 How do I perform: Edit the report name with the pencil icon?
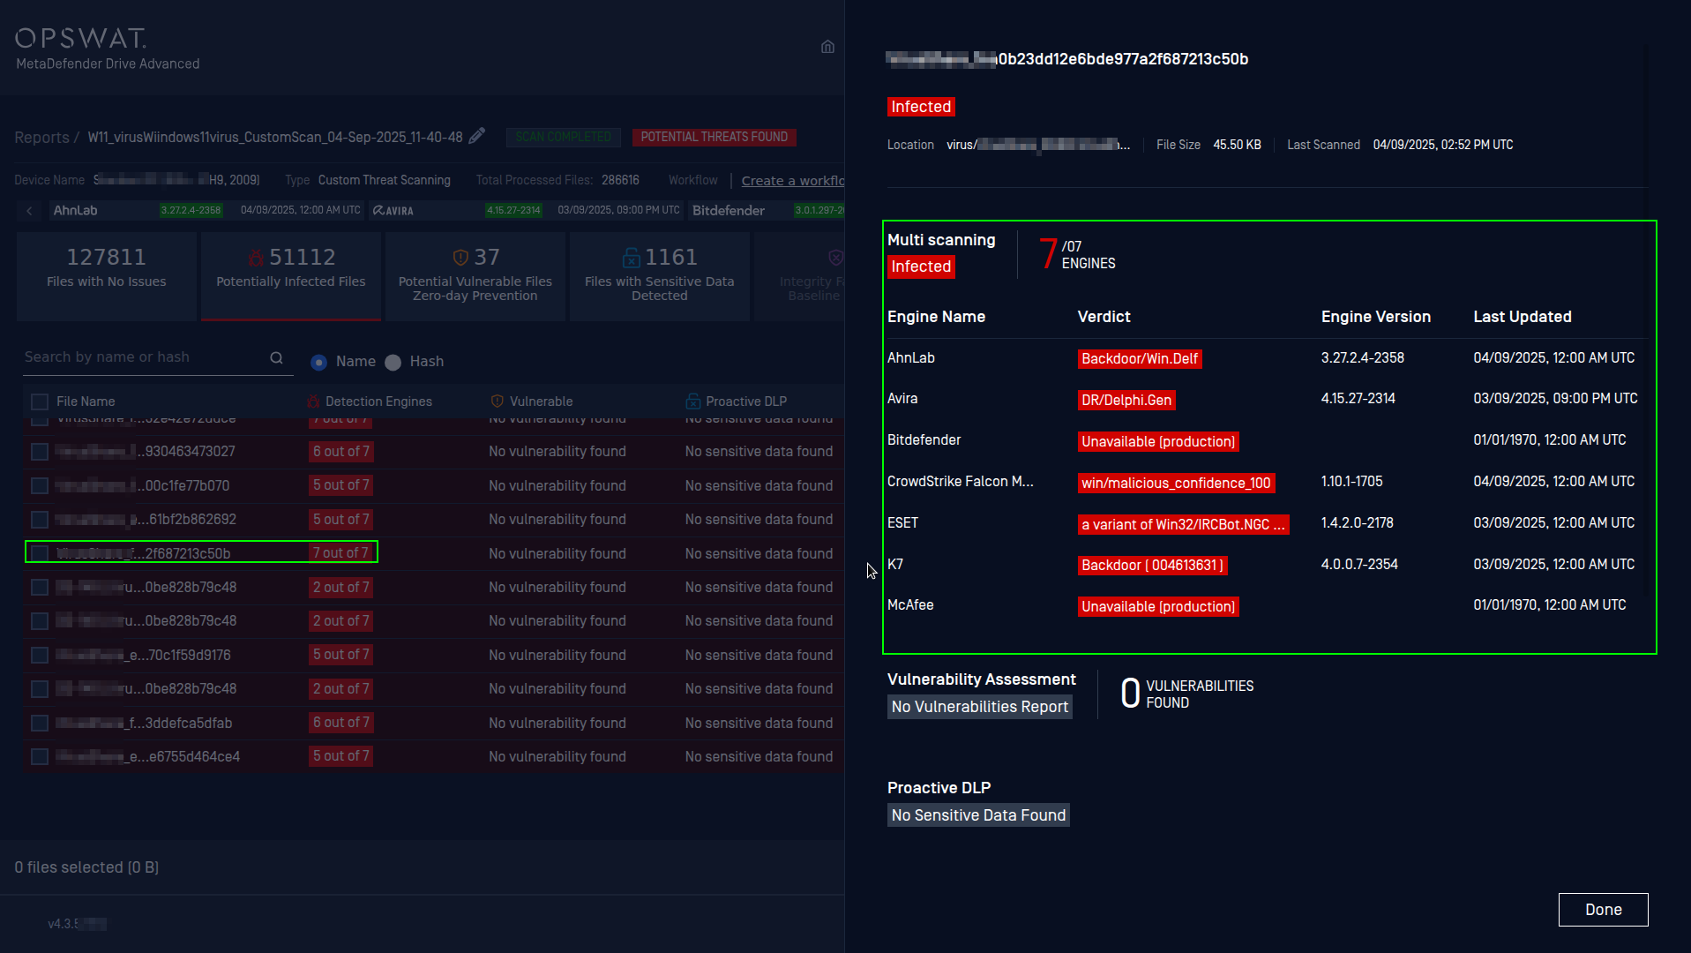477,136
